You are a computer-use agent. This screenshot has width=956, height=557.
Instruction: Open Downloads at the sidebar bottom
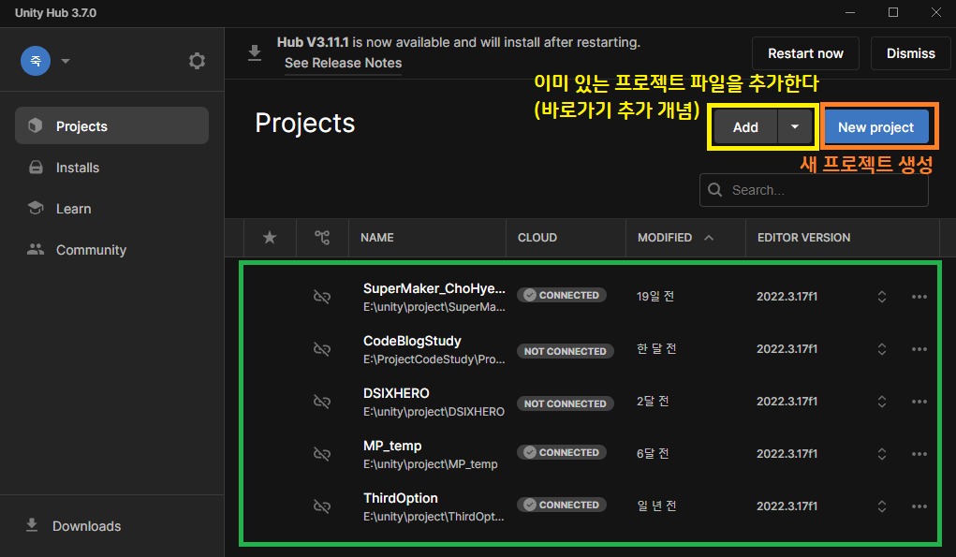pyautogui.click(x=74, y=525)
